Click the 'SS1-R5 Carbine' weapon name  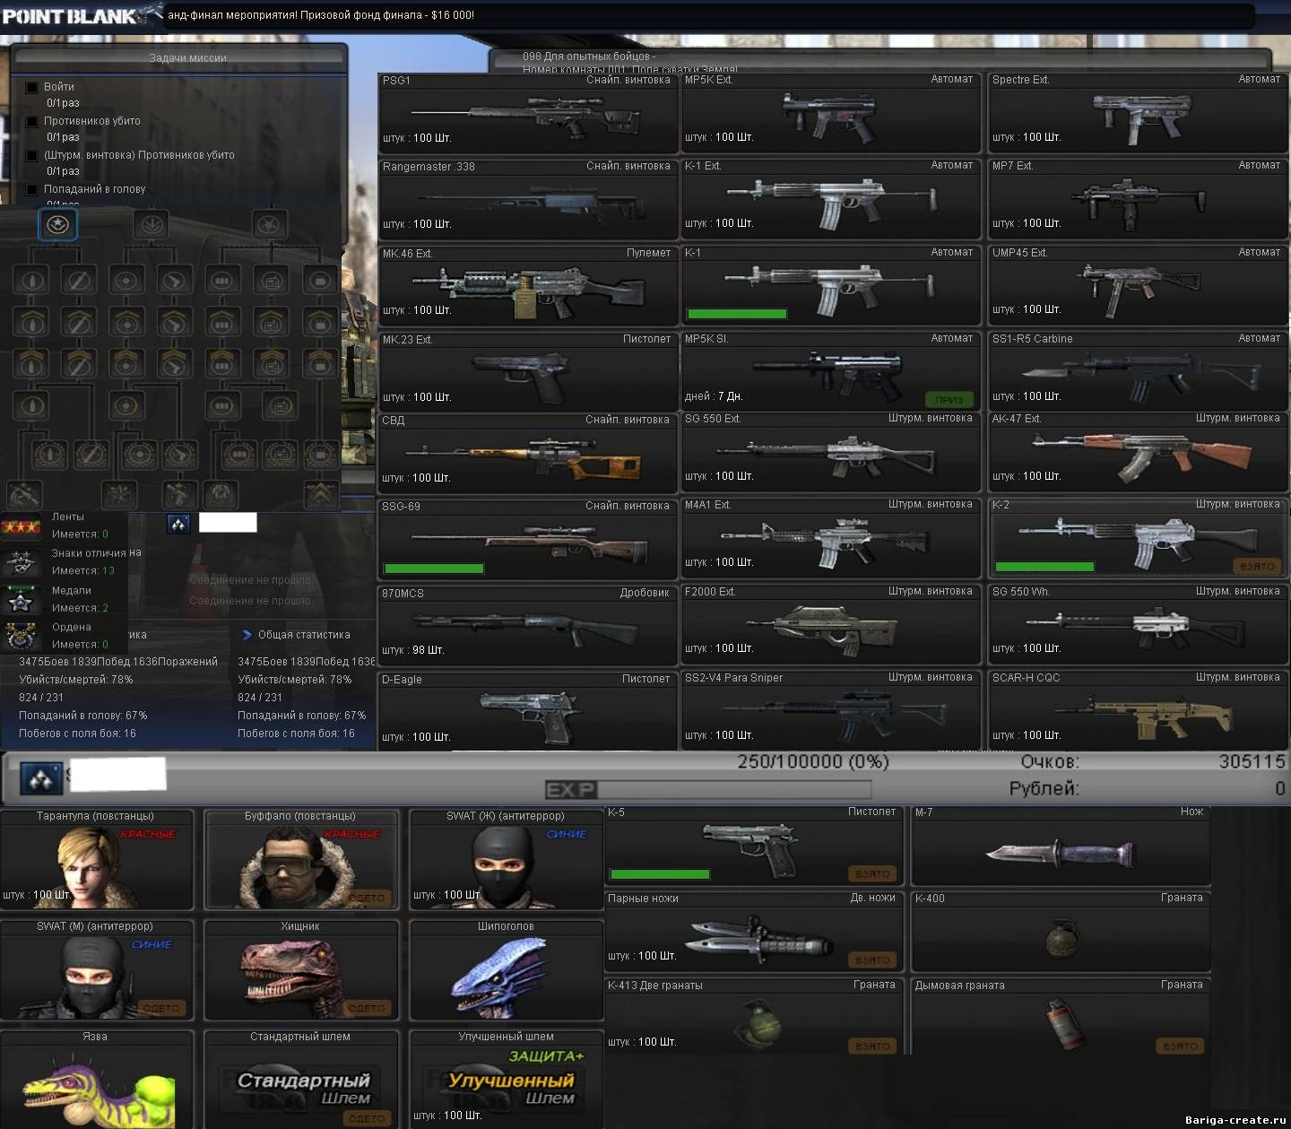coord(1032,339)
